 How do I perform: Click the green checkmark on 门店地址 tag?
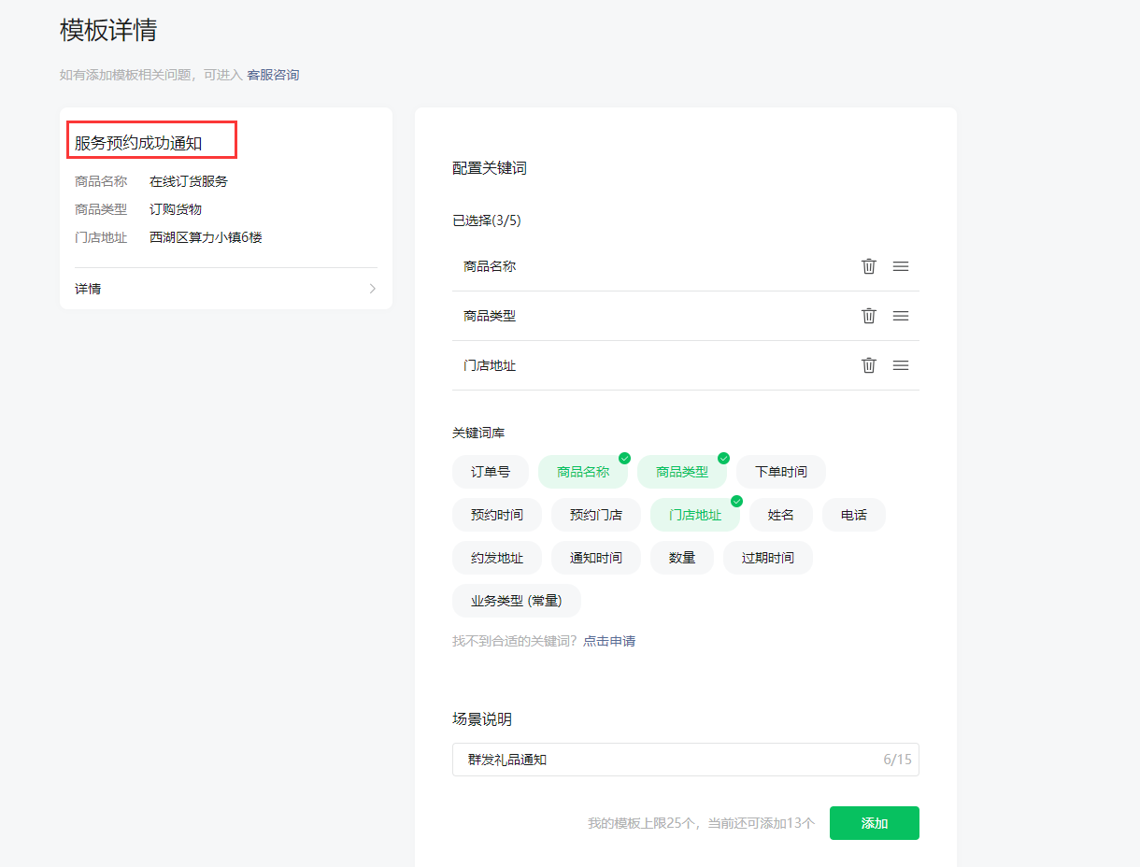[734, 501]
